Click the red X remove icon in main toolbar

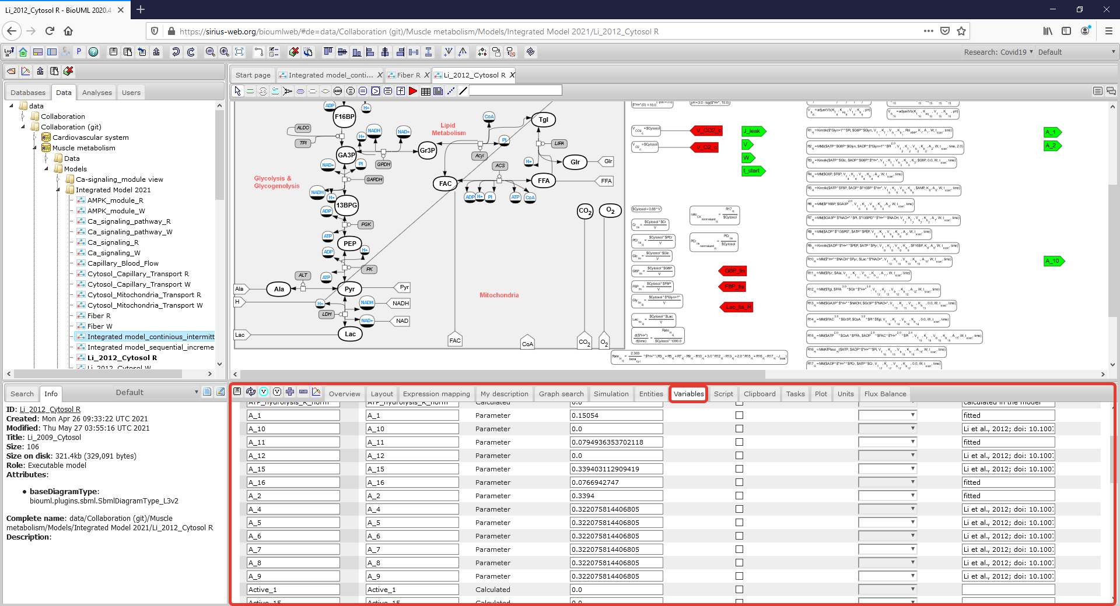[294, 52]
